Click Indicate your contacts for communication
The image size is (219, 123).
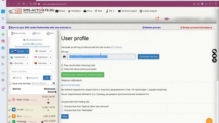pyautogui.click(x=82, y=75)
